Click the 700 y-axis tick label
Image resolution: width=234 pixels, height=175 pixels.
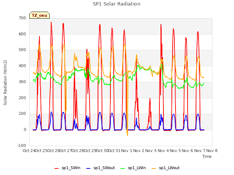click(x=22, y=18)
